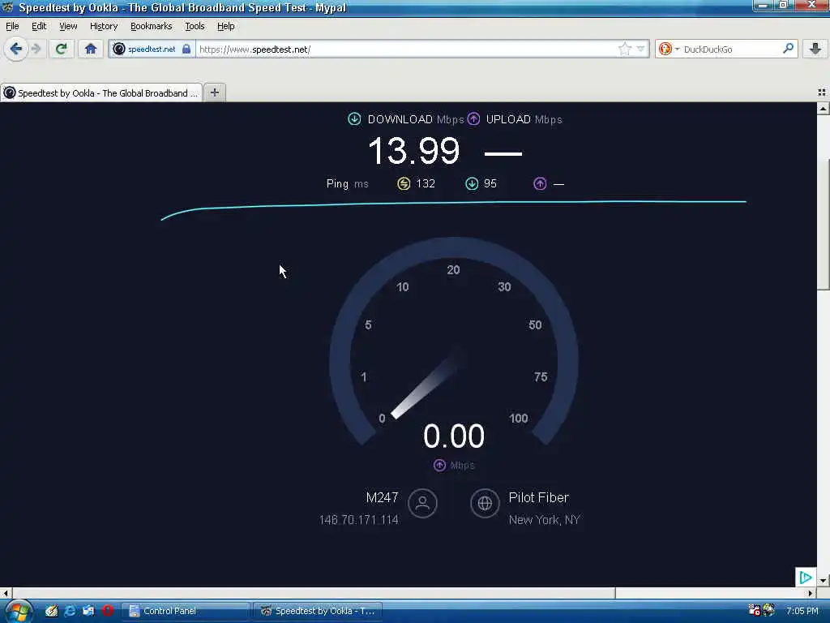Click the horizontal scrollbar right arrow

[811, 592]
